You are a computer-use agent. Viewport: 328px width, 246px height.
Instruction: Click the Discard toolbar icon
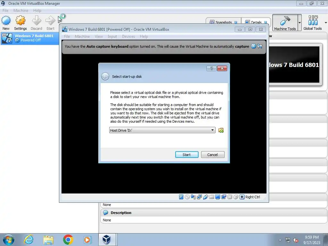point(37,23)
